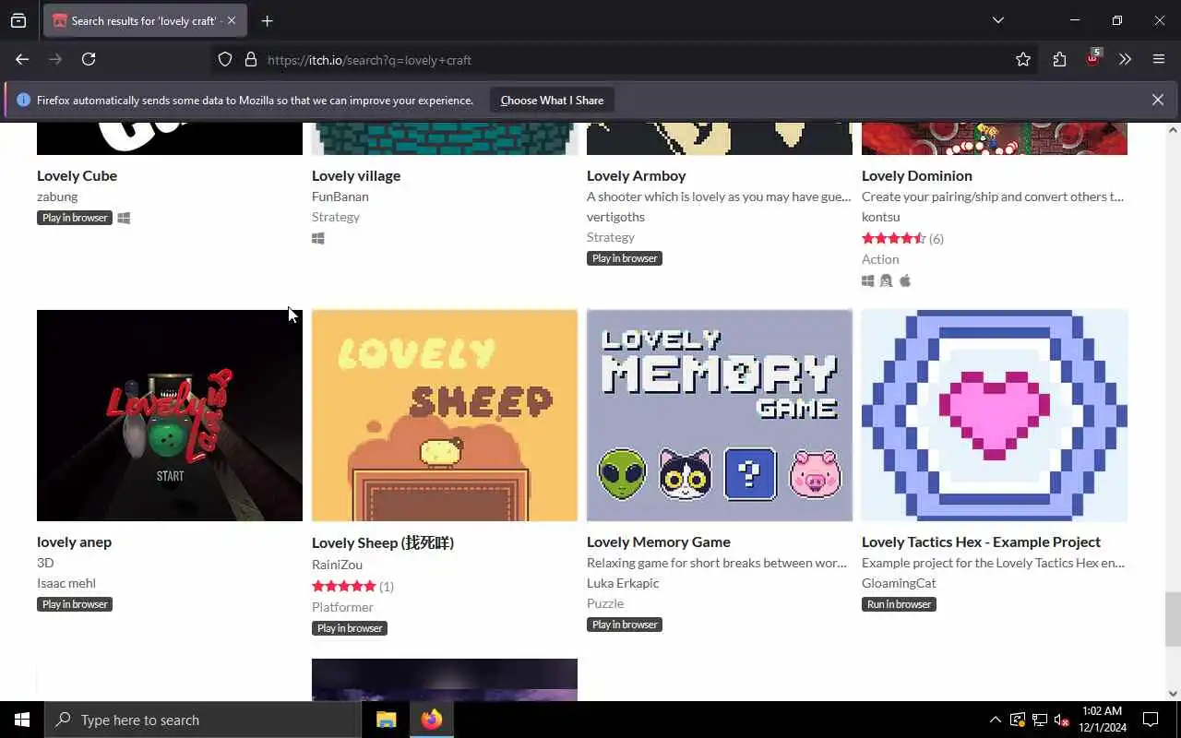Reload the current page

click(89, 59)
